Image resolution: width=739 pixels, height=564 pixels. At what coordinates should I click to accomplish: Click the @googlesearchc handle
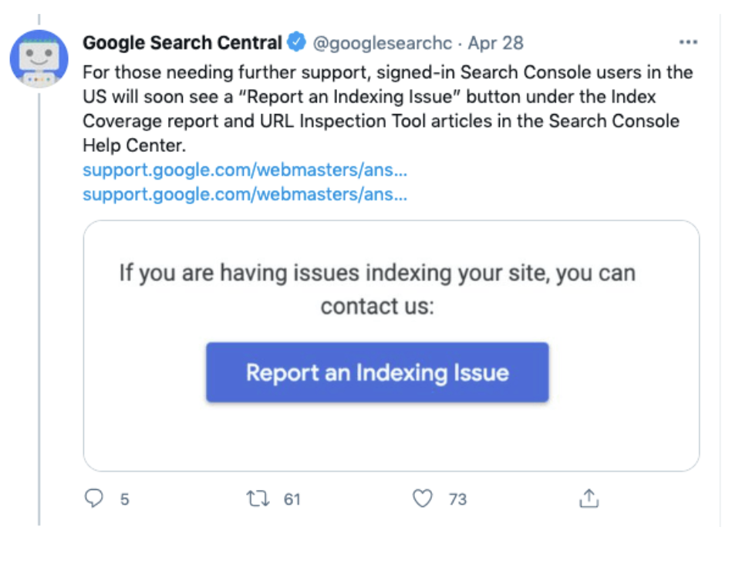[382, 42]
